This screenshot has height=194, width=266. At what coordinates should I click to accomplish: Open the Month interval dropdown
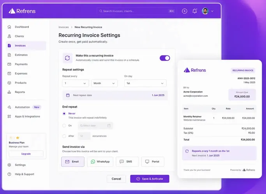point(104,83)
